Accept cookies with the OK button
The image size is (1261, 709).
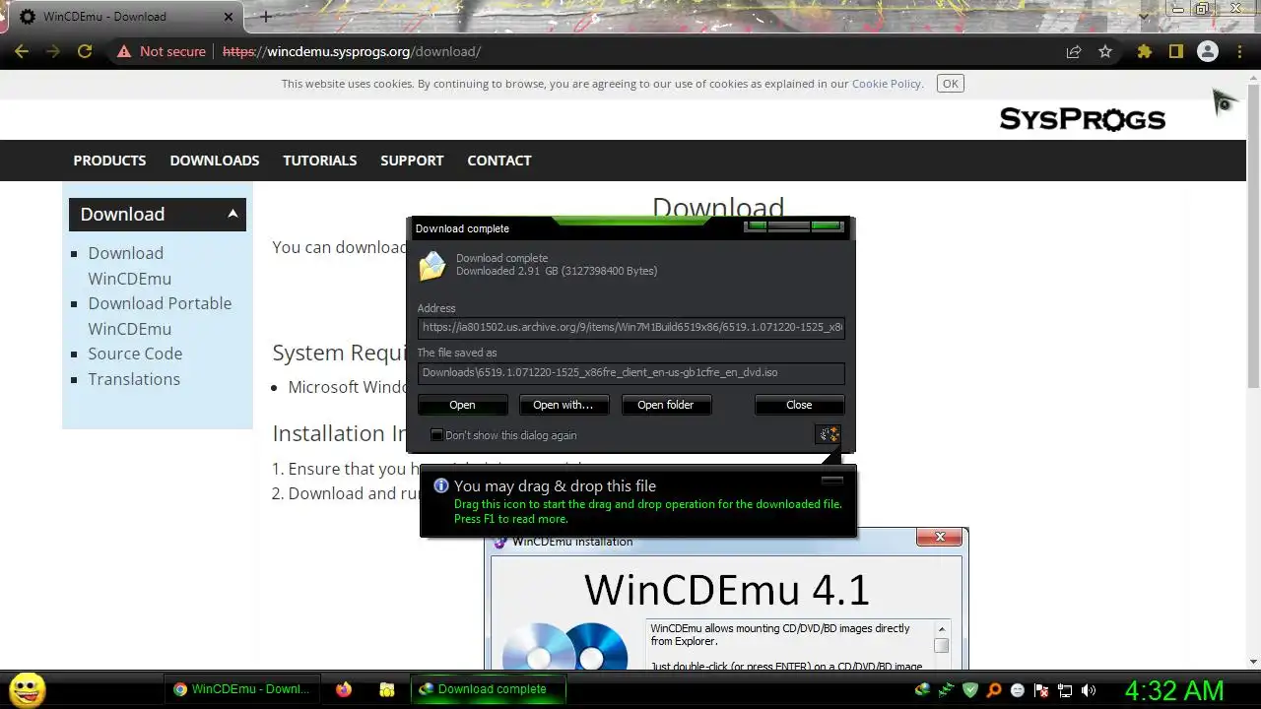[951, 84]
